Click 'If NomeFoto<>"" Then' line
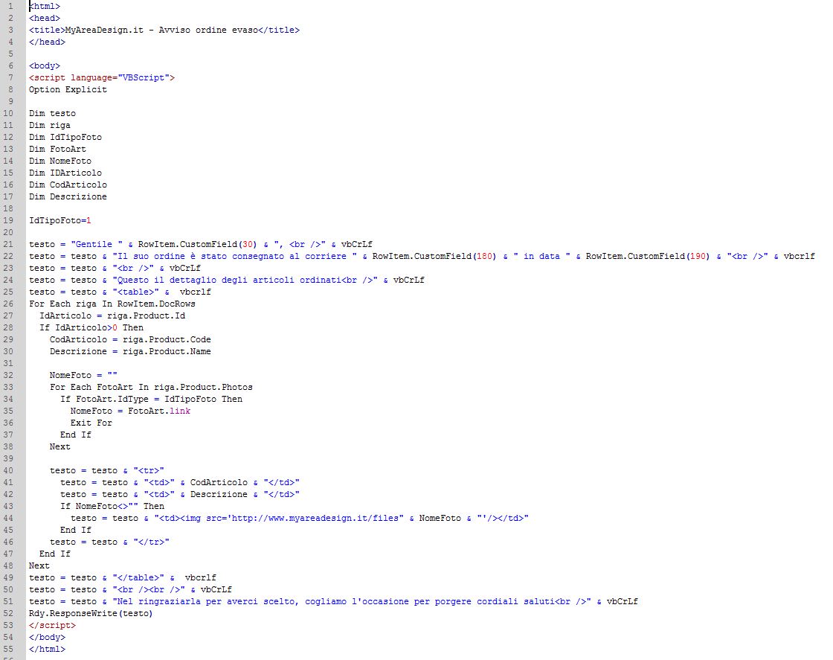833x660 pixels. pyautogui.click(x=112, y=507)
